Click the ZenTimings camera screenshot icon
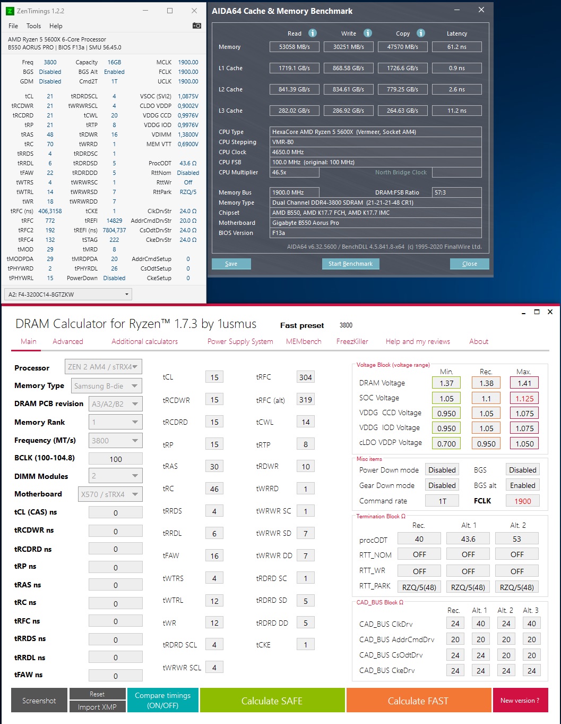561x724 pixels. click(196, 26)
